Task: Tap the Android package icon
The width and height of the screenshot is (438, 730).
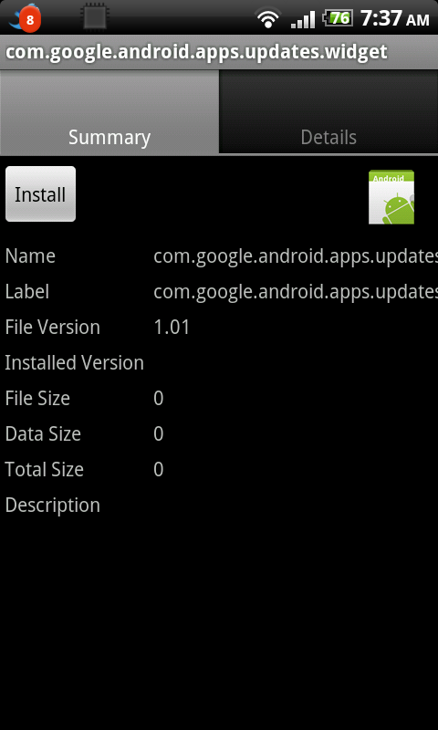Action: (391, 197)
